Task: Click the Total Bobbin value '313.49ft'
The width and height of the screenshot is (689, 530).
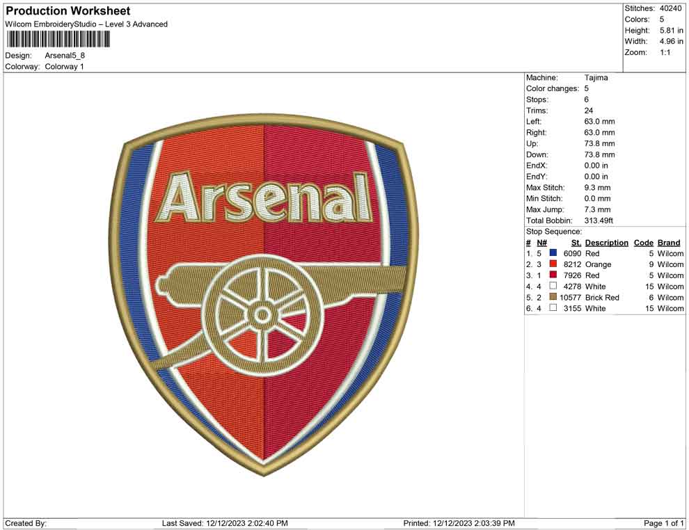Action: (599, 220)
